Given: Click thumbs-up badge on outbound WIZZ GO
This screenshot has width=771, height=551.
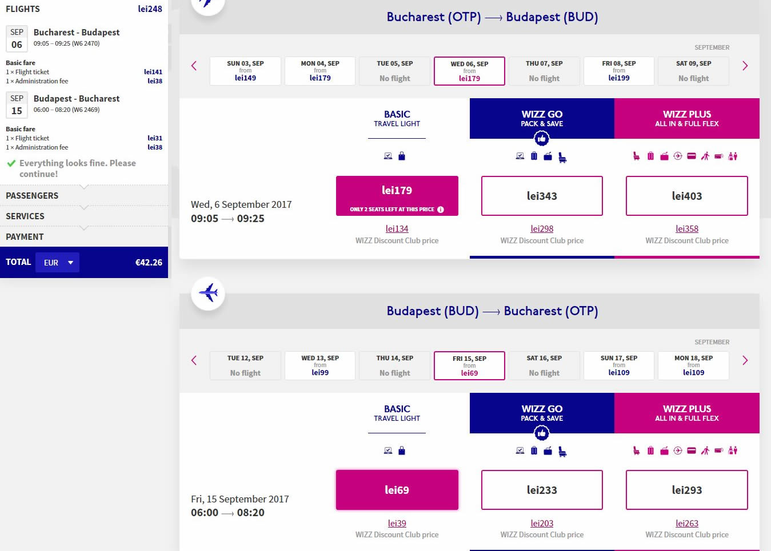Looking at the screenshot, I should (x=541, y=138).
